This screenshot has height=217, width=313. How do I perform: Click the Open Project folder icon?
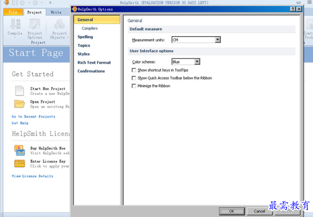(x=19, y=104)
